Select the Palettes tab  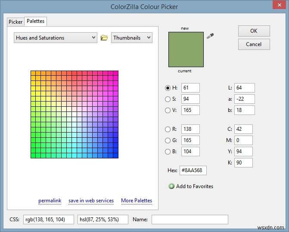(x=35, y=21)
